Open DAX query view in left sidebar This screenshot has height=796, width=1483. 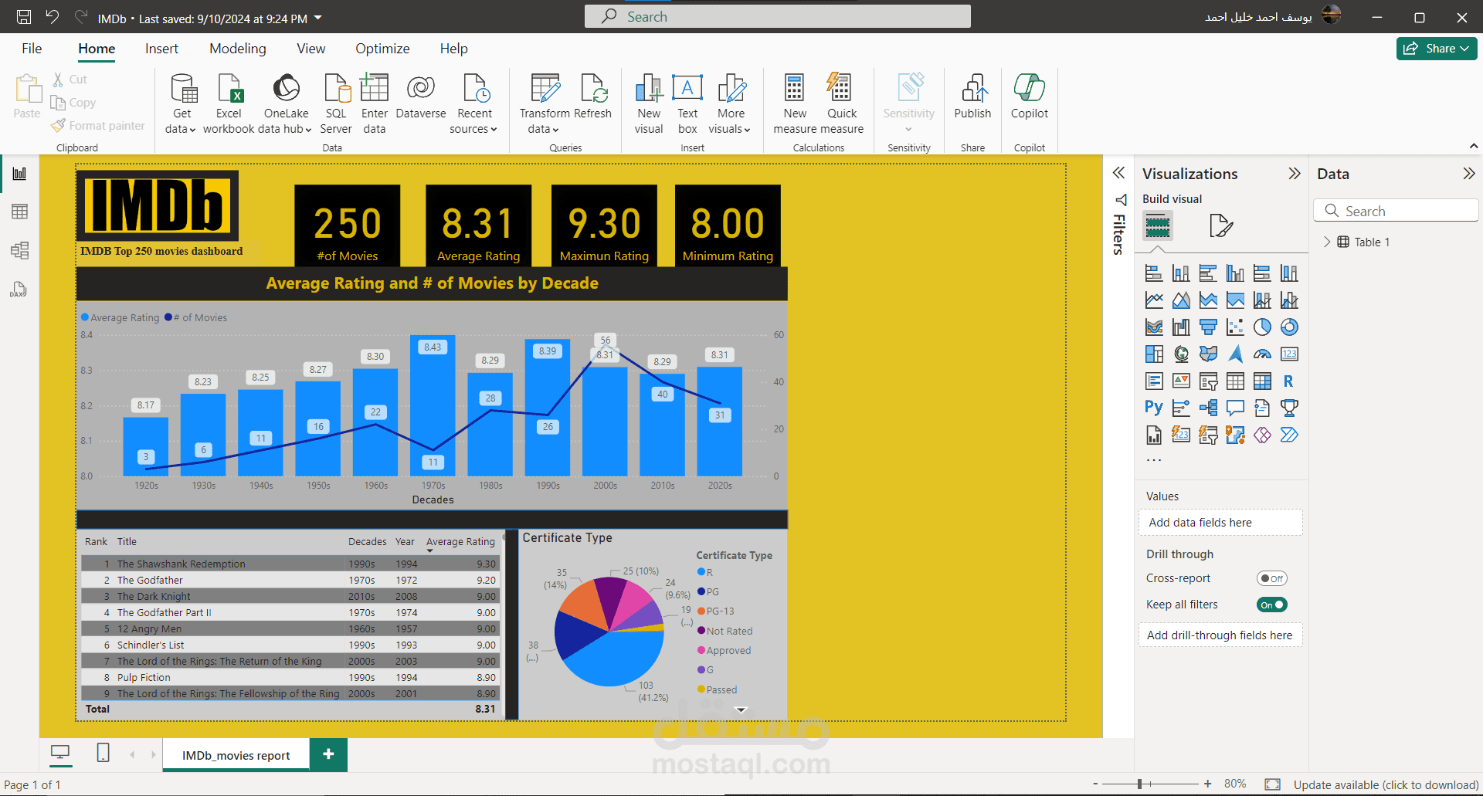point(19,290)
